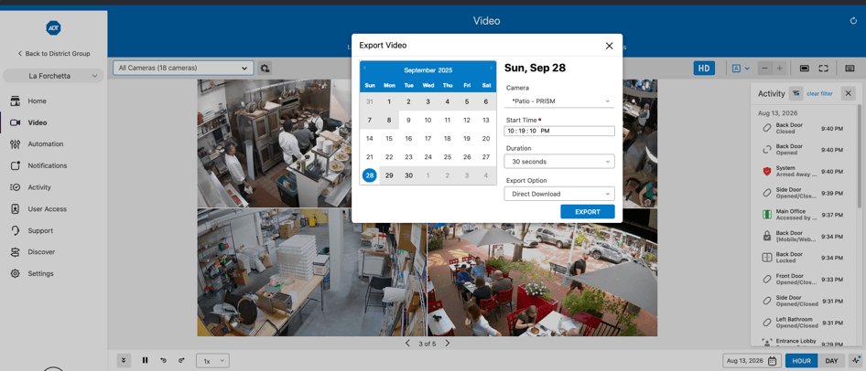Open the Export Option dropdown
Screen dimensions: 866x371
[x=559, y=194]
